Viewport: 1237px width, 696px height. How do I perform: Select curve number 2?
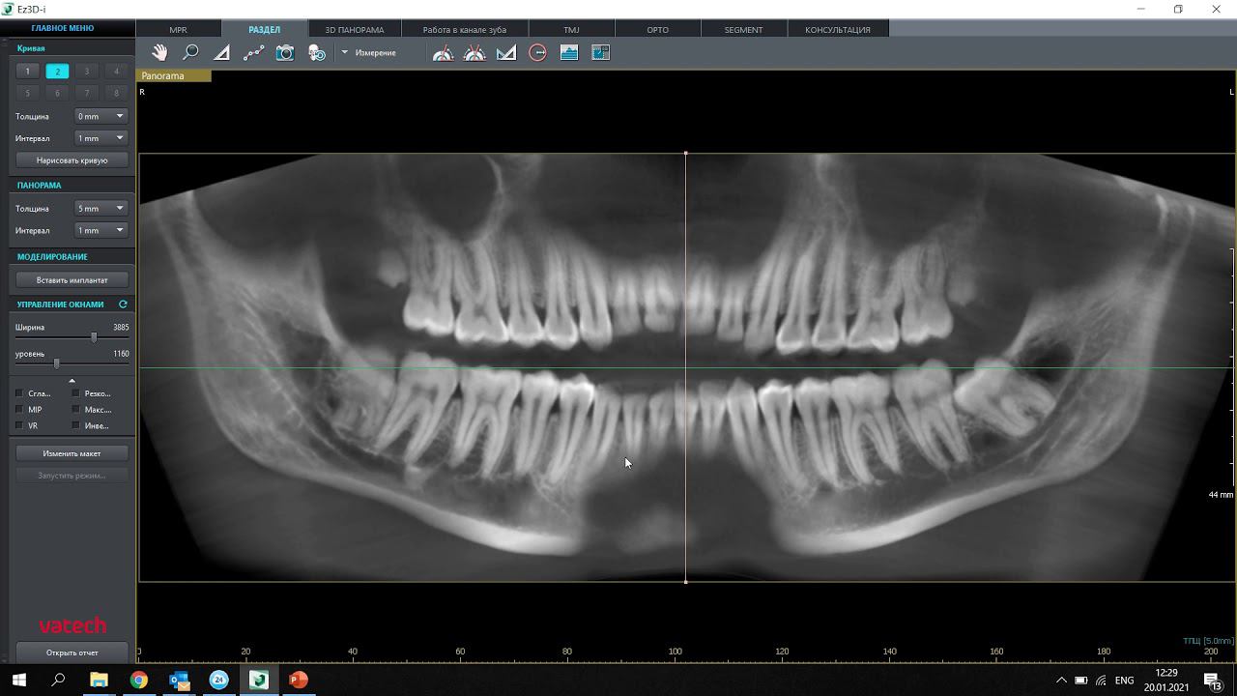(57, 71)
